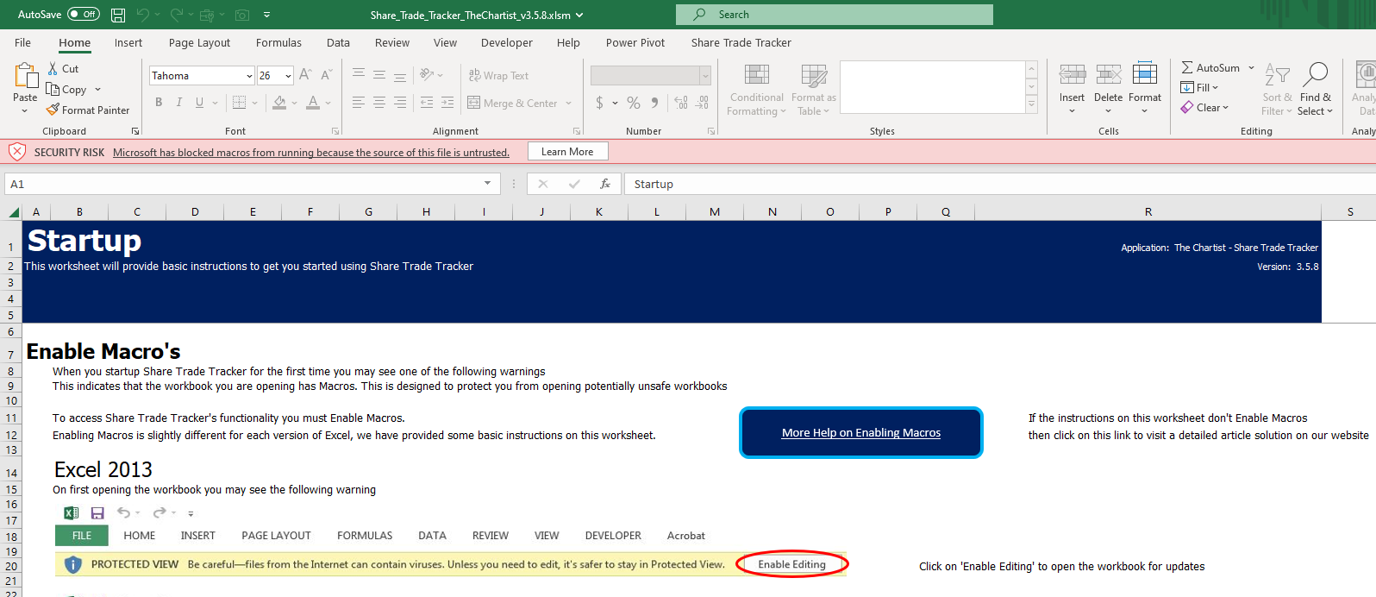
Task: Open the font size dropdown
Action: (x=288, y=76)
